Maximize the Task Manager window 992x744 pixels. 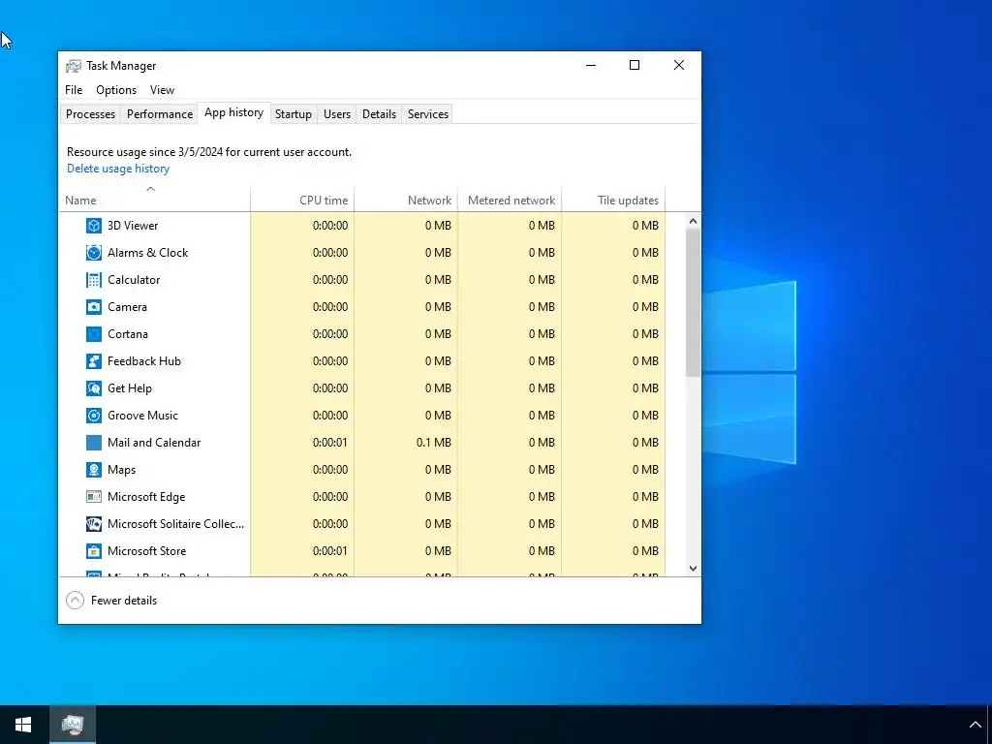click(x=635, y=65)
